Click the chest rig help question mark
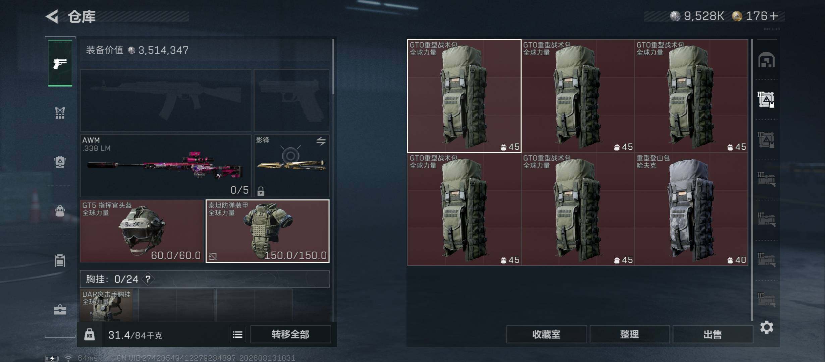 coord(148,279)
